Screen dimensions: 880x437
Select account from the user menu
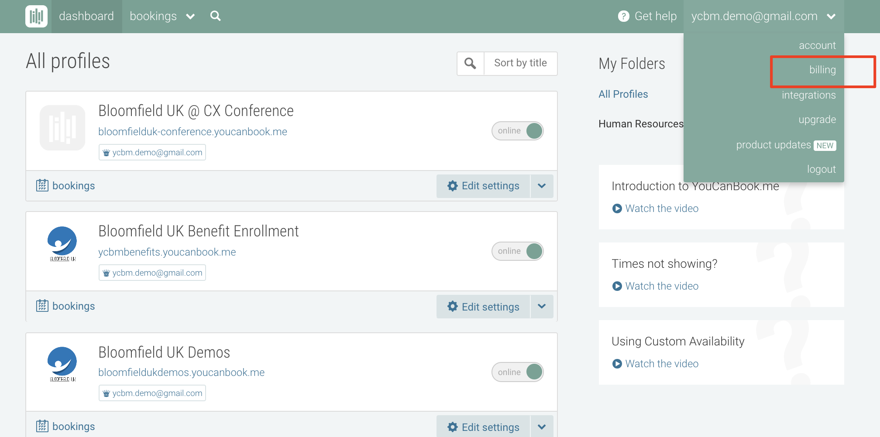pos(817,45)
